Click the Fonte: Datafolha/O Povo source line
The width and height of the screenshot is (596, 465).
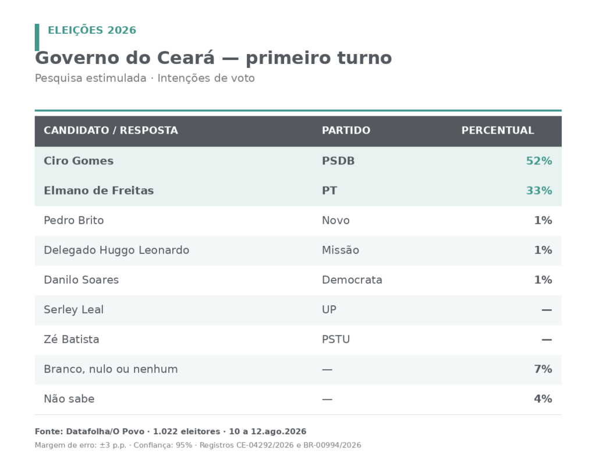pyautogui.click(x=171, y=432)
